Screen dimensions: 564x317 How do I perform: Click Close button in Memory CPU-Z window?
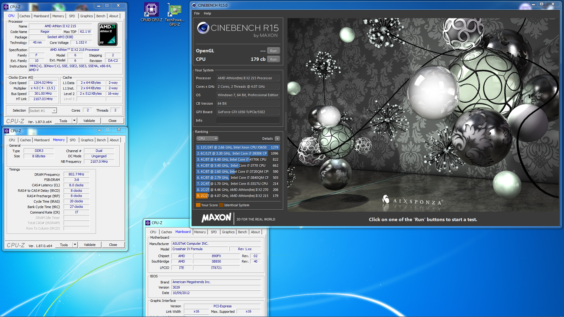(x=113, y=245)
